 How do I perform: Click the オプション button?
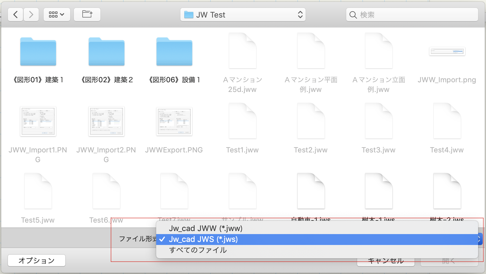(37, 260)
